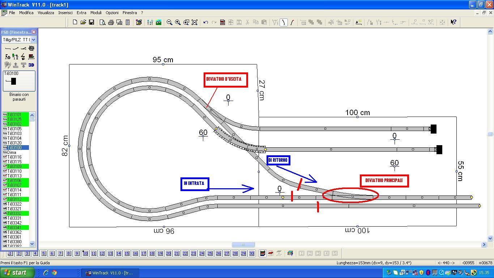
Task: Toggle layer 10 button
Action: click(x=85, y=253)
